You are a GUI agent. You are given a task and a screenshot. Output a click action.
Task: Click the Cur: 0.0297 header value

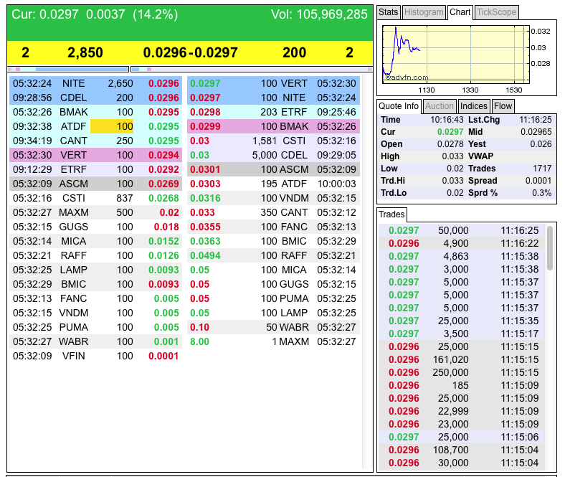tap(44, 14)
